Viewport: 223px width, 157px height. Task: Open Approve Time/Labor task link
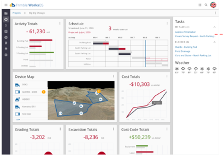coord(185,32)
